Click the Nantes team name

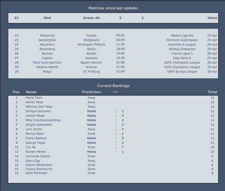coord(91,54)
